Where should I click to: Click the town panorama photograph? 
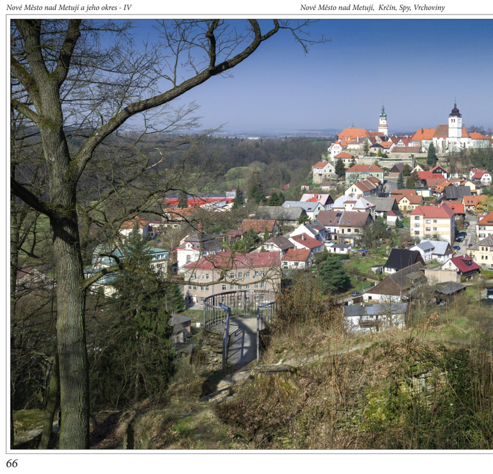click(252, 234)
